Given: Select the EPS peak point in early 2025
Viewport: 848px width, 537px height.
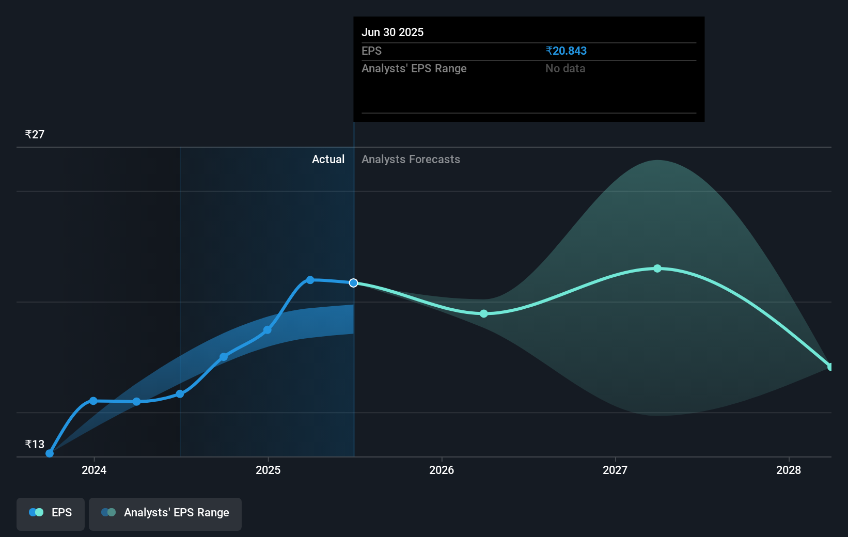Looking at the screenshot, I should click(310, 280).
